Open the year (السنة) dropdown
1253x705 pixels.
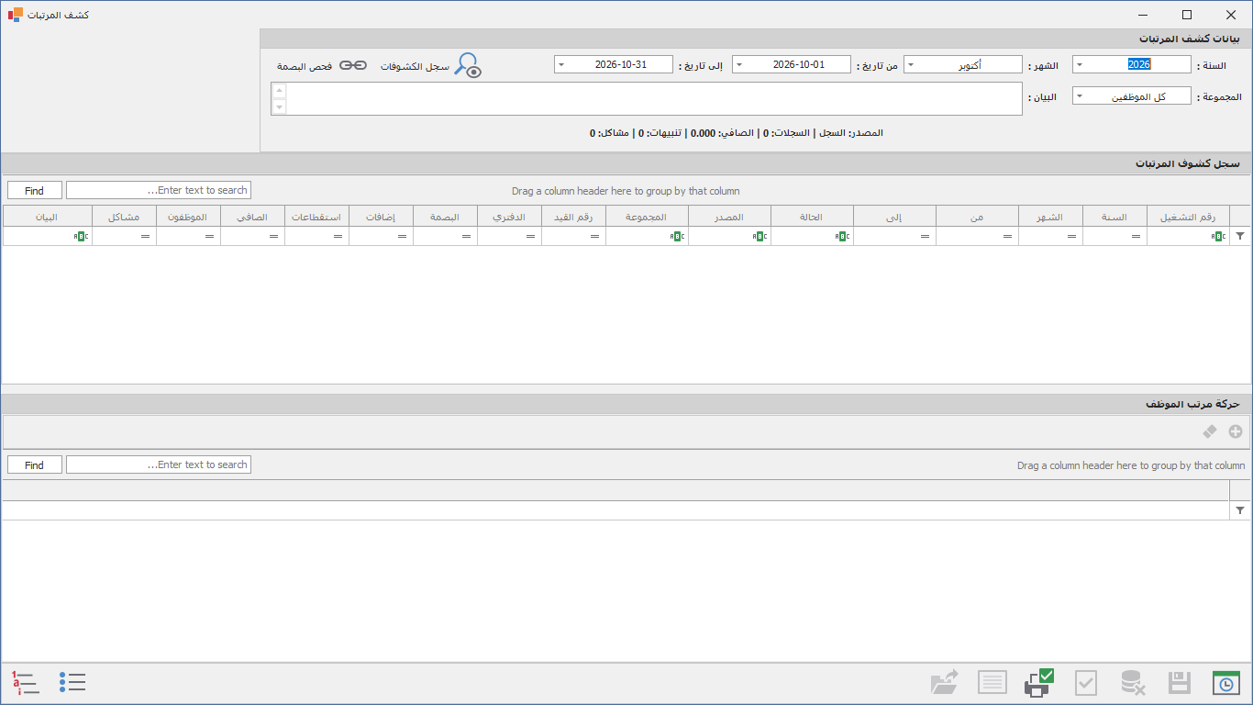(x=1079, y=65)
